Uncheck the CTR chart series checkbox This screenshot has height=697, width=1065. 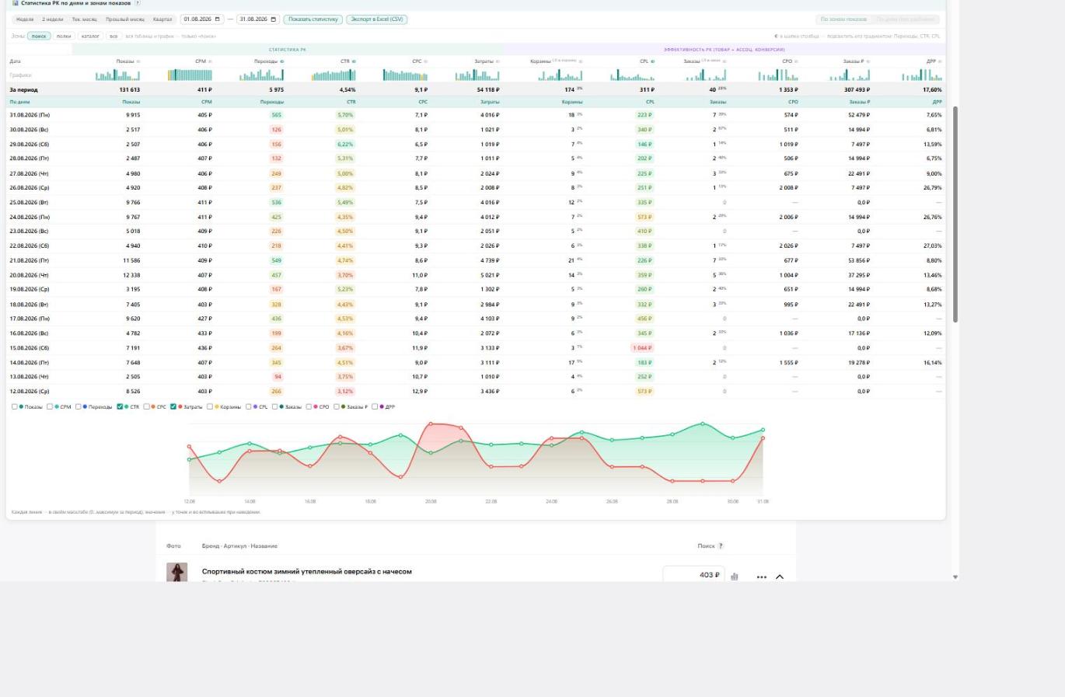tap(120, 406)
